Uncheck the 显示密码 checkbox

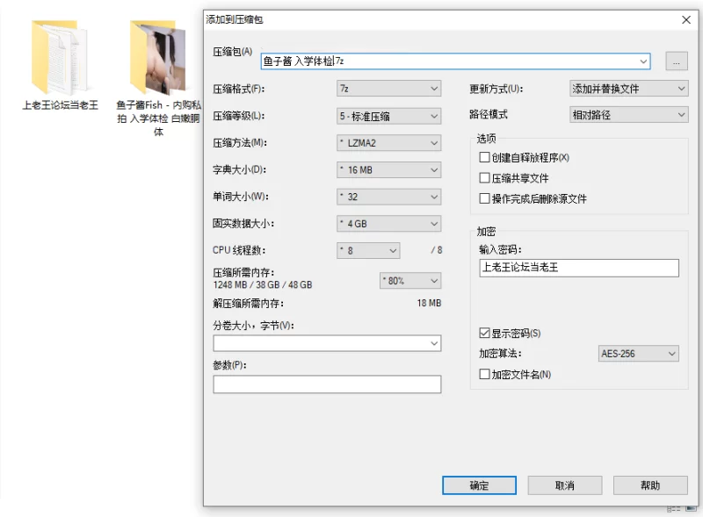pyautogui.click(x=484, y=333)
